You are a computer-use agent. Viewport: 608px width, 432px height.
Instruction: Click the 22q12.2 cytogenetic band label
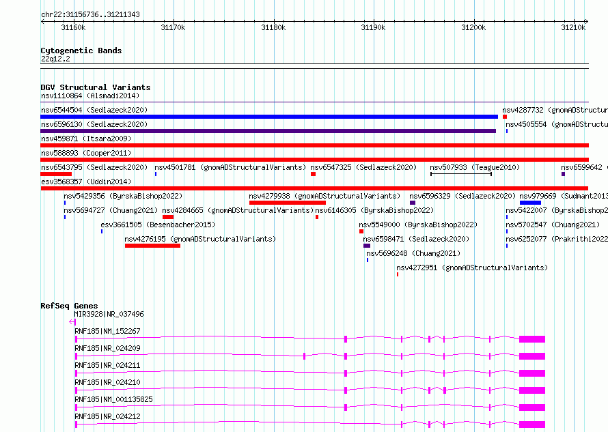coord(55,59)
